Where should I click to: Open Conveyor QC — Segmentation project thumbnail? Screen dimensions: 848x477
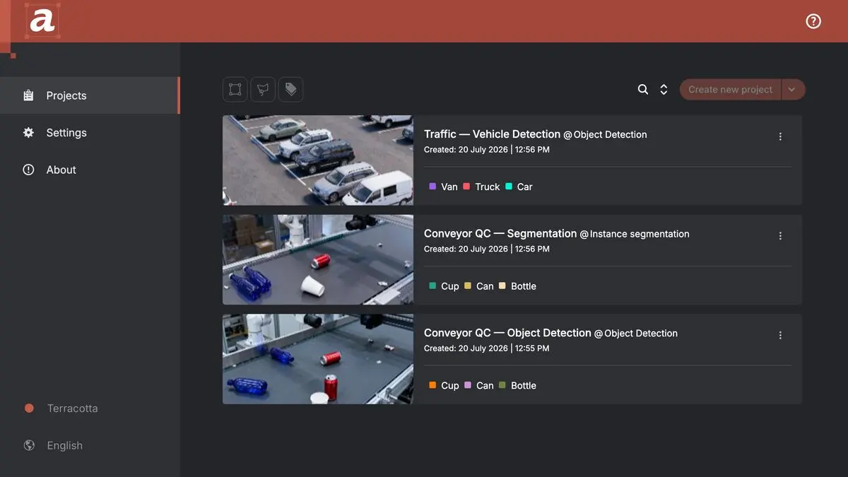pos(318,259)
